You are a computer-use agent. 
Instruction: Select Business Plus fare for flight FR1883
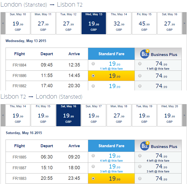pyautogui.click(x=140, y=178)
